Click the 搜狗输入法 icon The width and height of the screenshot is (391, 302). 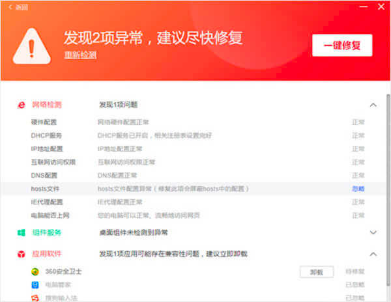point(35,298)
